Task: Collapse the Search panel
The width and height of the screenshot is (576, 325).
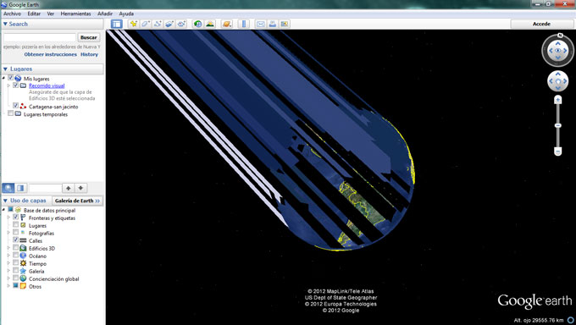Action: (5, 24)
